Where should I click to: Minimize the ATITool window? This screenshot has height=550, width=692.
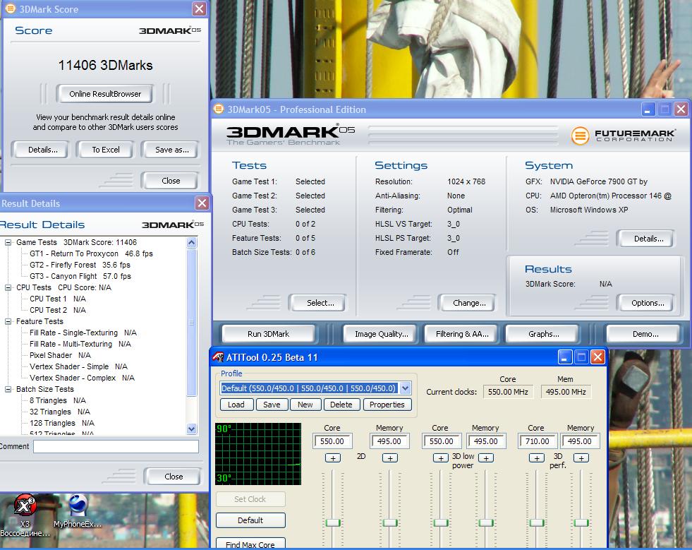pos(565,357)
